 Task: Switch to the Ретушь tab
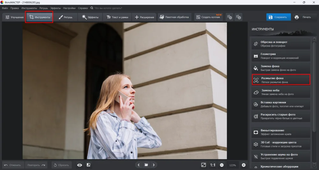pos(65,17)
